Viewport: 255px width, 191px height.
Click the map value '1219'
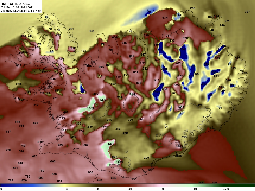pos(103,100)
